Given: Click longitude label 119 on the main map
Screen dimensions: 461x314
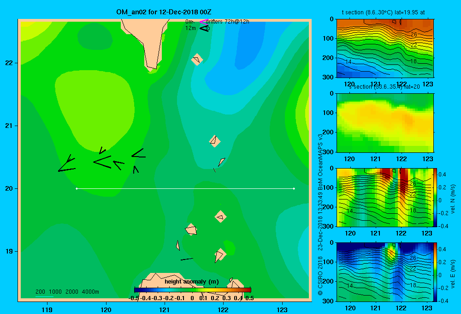Looking at the screenshot, I should (x=47, y=309).
